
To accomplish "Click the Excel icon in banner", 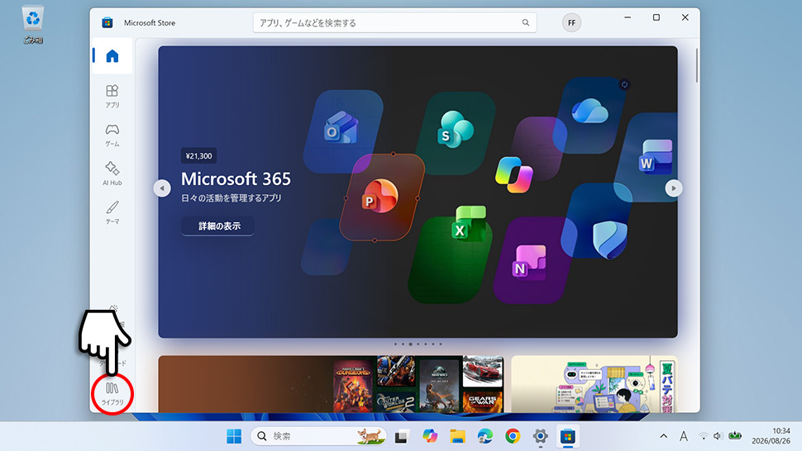I will (469, 223).
